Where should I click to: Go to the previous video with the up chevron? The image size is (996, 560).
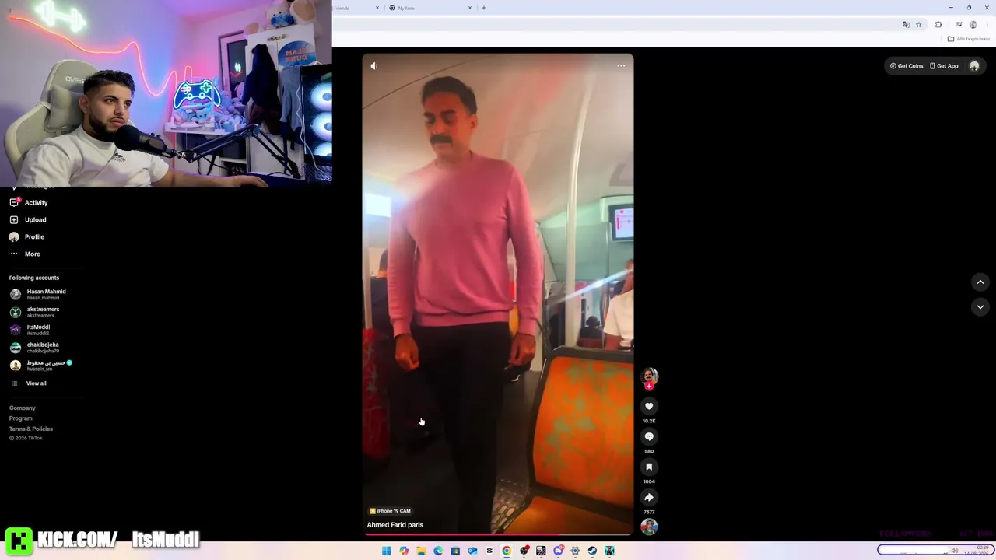pos(980,282)
